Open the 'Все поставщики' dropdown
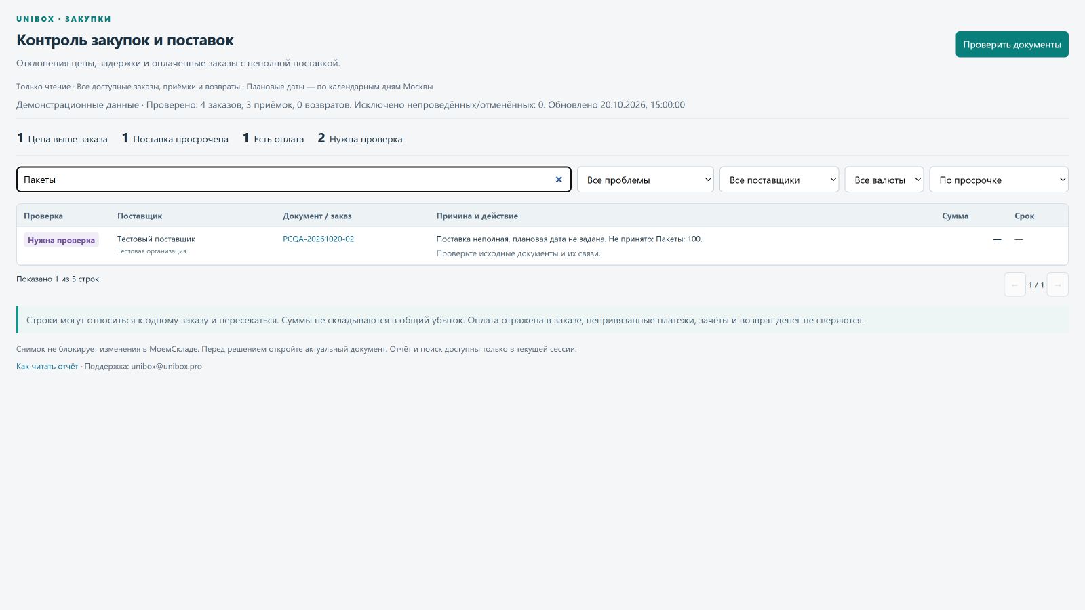 (779, 180)
